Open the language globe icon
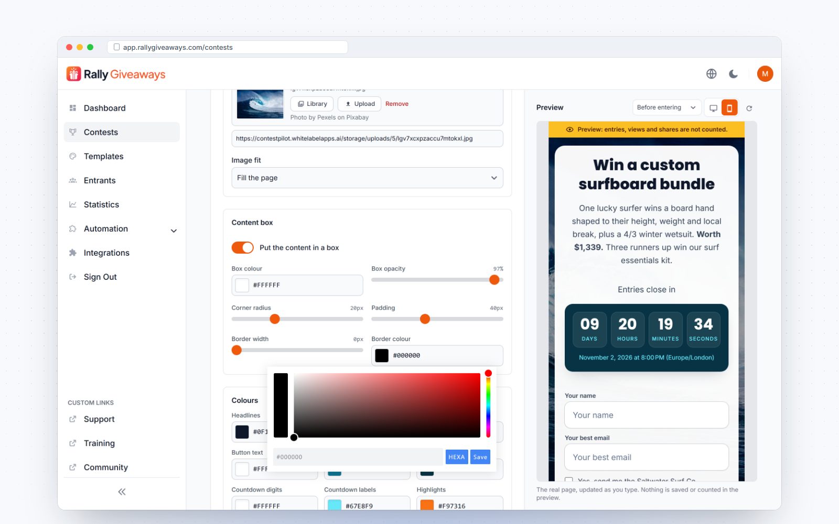 711,74
